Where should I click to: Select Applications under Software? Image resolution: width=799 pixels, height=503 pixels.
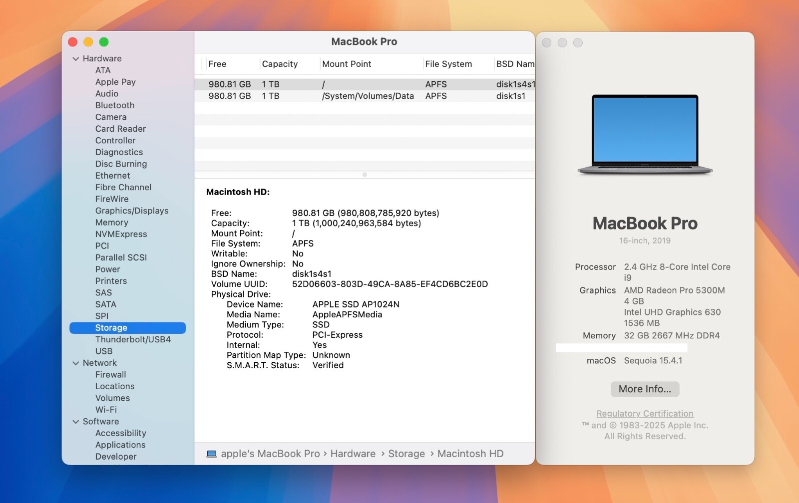tap(120, 445)
